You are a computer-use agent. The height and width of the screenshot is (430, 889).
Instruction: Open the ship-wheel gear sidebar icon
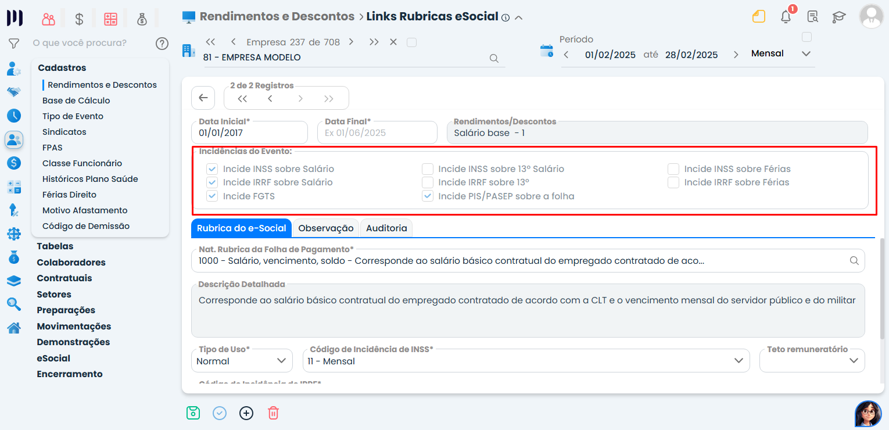coord(14,234)
